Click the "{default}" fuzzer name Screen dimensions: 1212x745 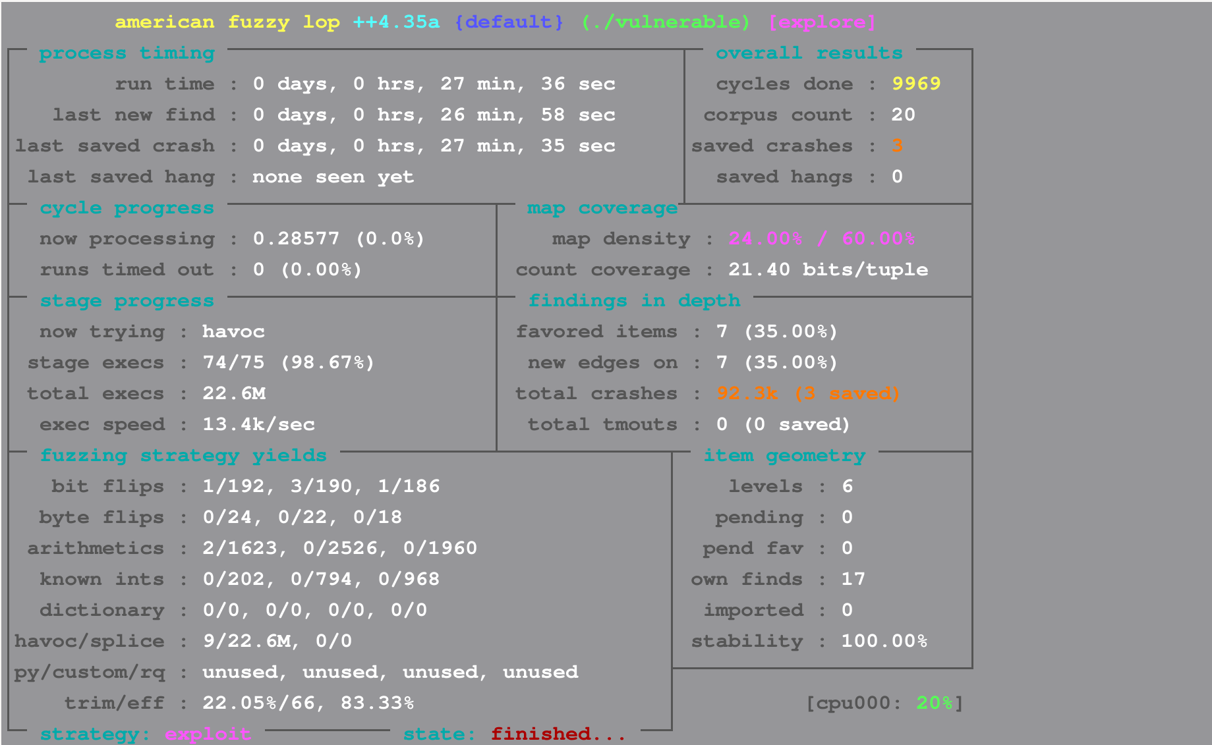(509, 22)
